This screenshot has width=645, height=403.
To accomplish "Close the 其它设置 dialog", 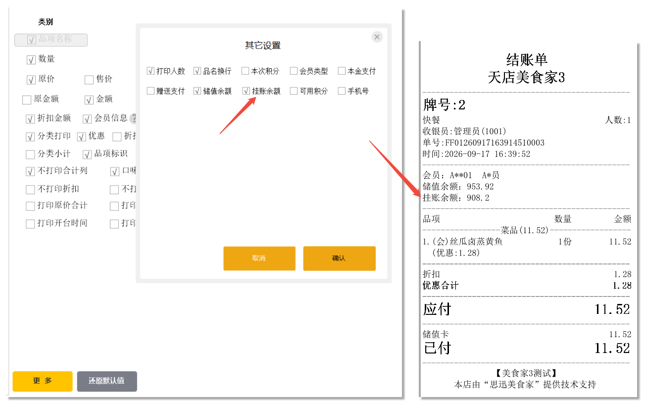I will pyautogui.click(x=377, y=37).
